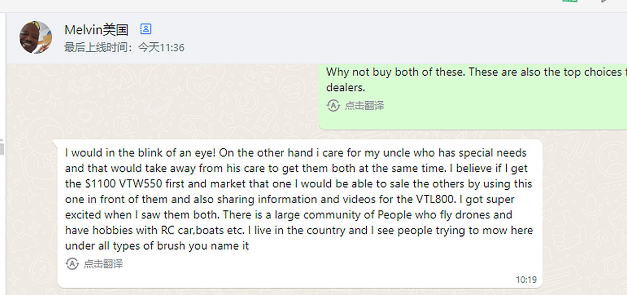The width and height of the screenshot is (627, 295).
Task: Click the last seen time 今天11:36
Action: pos(161,48)
